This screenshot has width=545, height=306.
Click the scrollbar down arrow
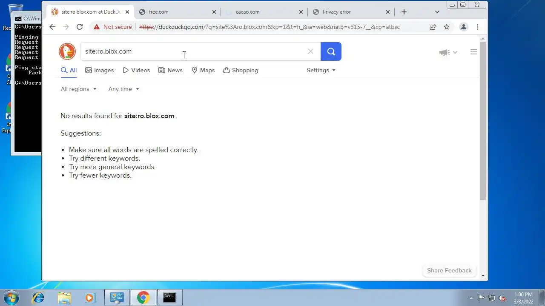(x=483, y=276)
